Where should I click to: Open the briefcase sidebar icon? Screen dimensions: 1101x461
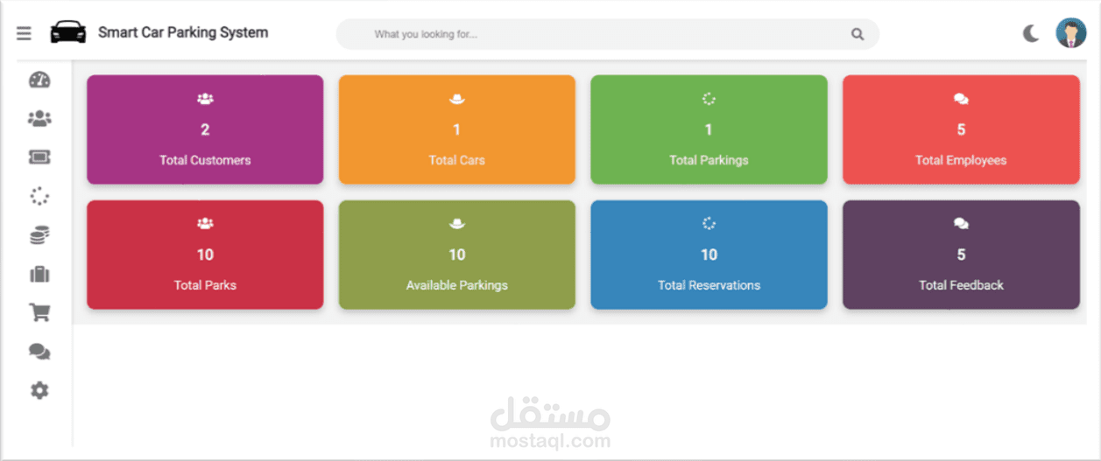click(39, 274)
